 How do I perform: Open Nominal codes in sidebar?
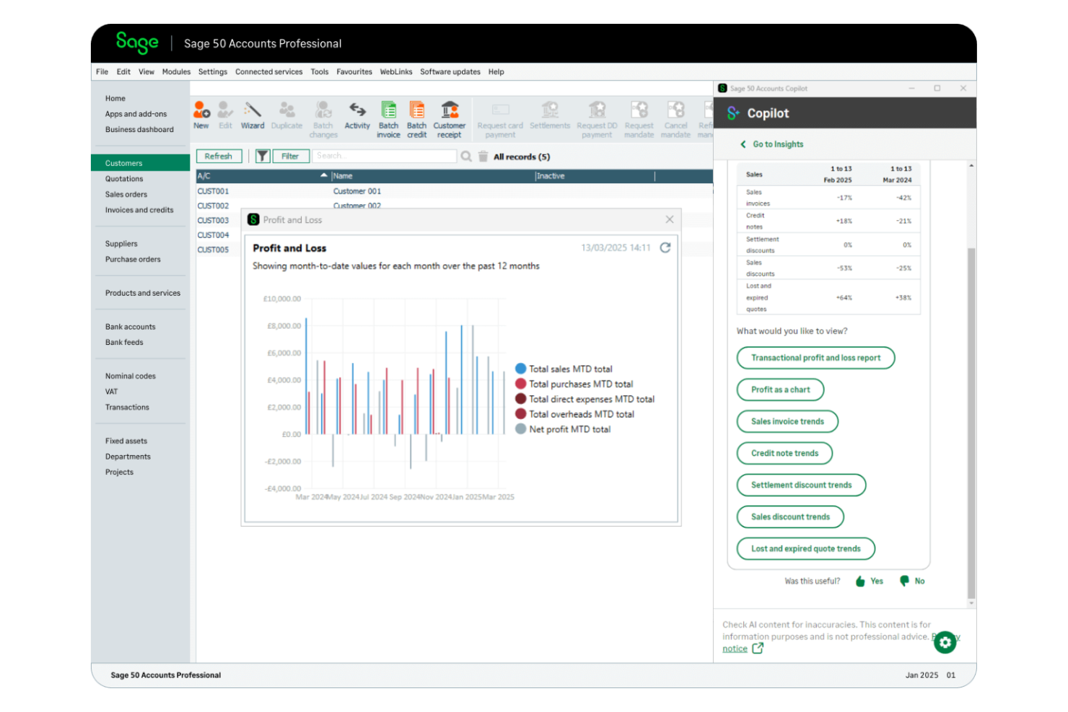131,376
